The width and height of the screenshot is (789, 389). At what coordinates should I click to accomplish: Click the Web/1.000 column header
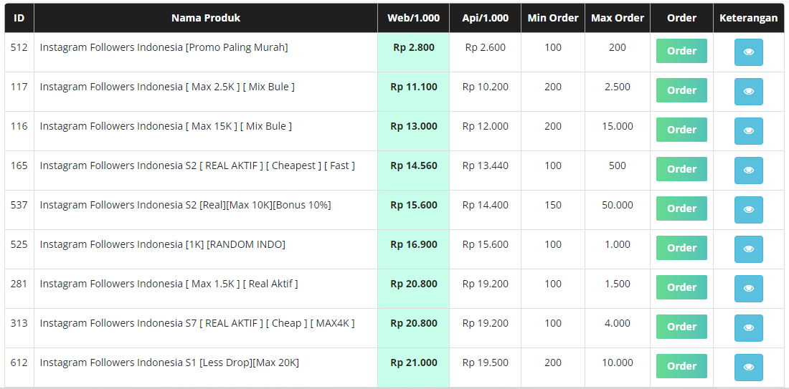[x=414, y=18]
